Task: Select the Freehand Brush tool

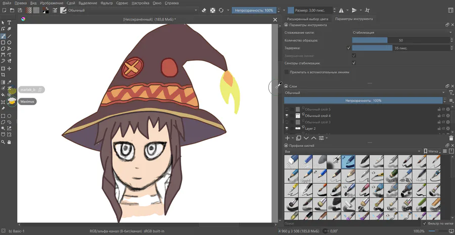Action: [x=3, y=36]
